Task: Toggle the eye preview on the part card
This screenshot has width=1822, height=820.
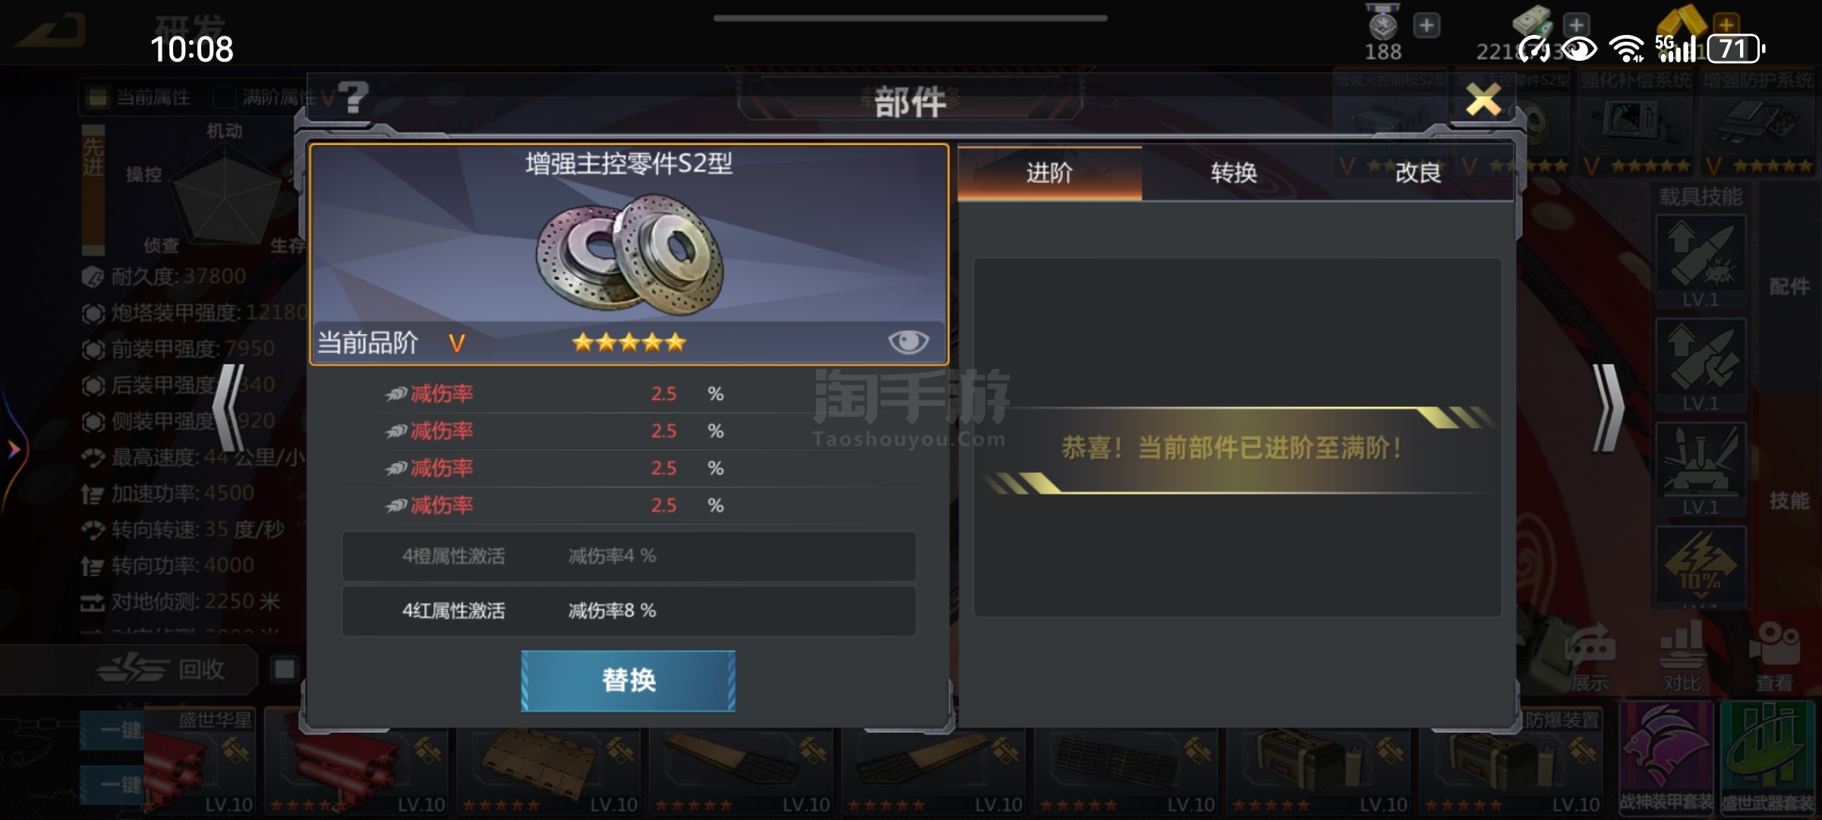Action: coord(908,342)
